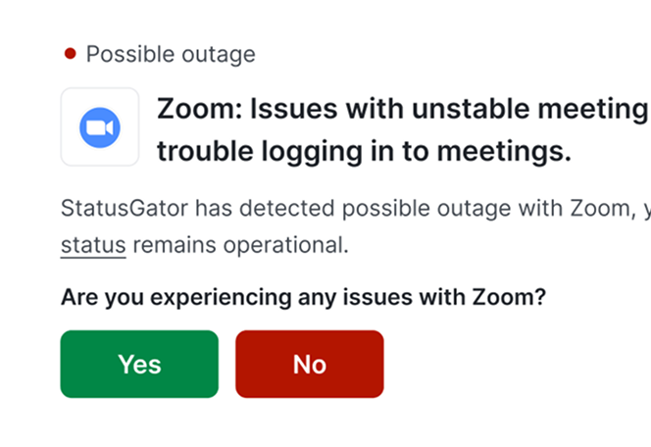
Task: Click the "Possible outage" label
Action: pos(171,54)
